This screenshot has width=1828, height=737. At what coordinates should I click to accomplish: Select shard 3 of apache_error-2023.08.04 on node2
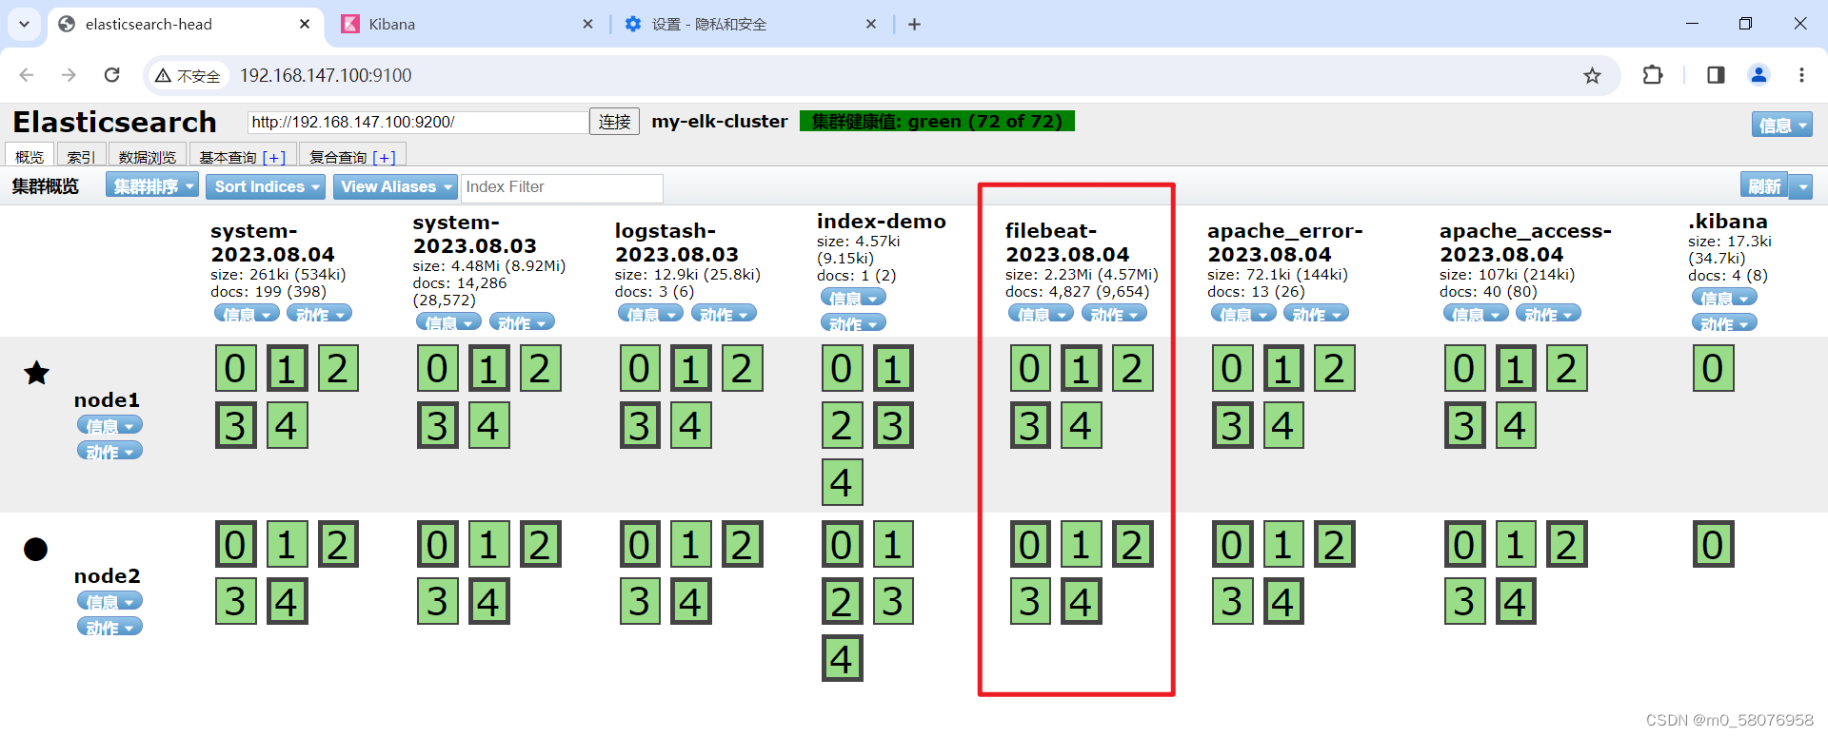click(x=1232, y=601)
